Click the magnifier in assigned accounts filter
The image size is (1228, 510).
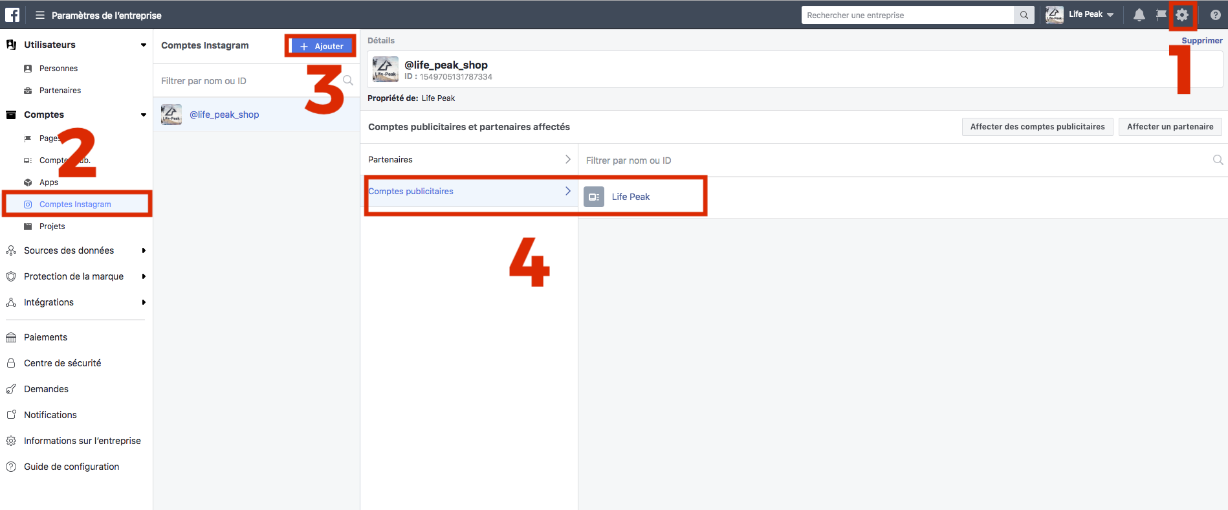pyautogui.click(x=1218, y=160)
